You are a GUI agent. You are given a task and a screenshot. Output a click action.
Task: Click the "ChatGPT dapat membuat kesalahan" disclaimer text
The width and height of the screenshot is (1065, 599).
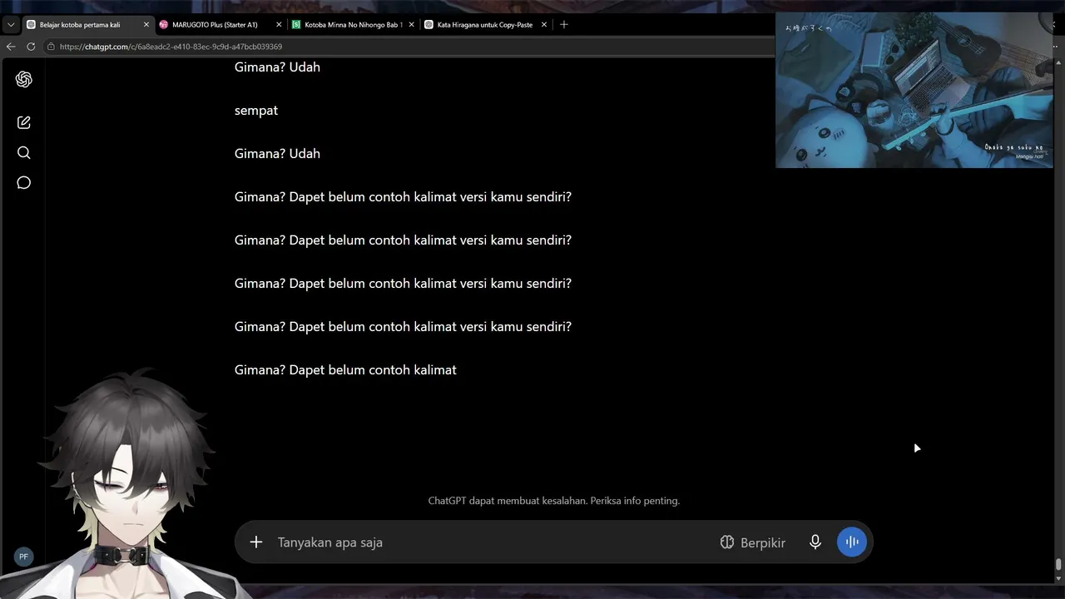coord(554,501)
